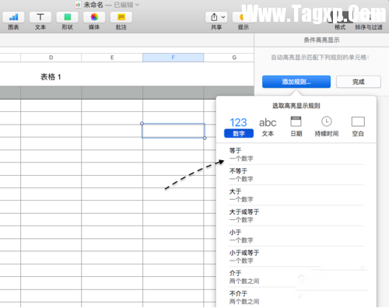This screenshot has height=308, width=389.
Task: Select the Number (数字) rule tab
Action: pos(239,127)
